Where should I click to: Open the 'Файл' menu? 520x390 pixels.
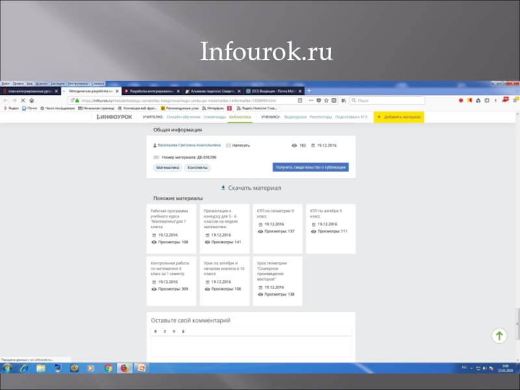click(5, 84)
